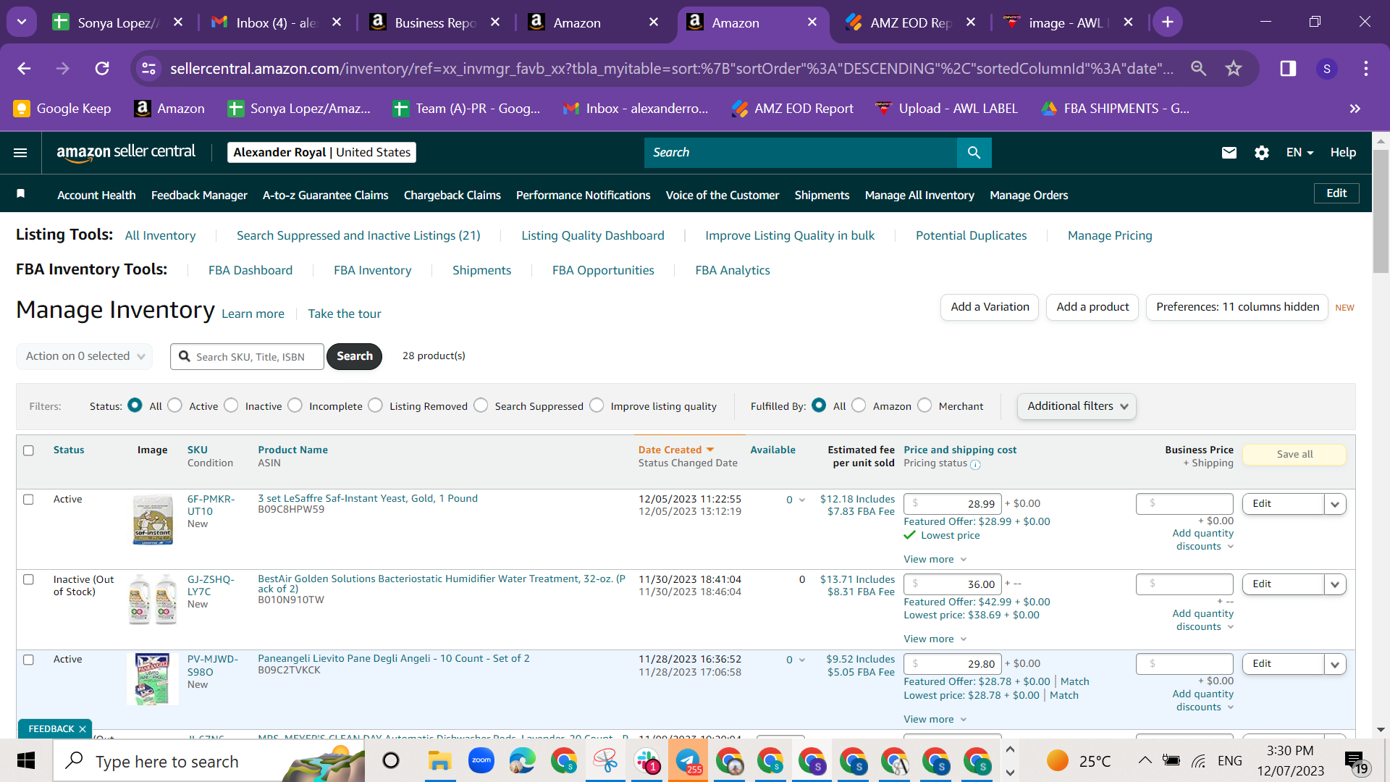Screen dimensions: 1390x782
Task: Open Preferences: 11 columns hidden
Action: [x=1237, y=307]
